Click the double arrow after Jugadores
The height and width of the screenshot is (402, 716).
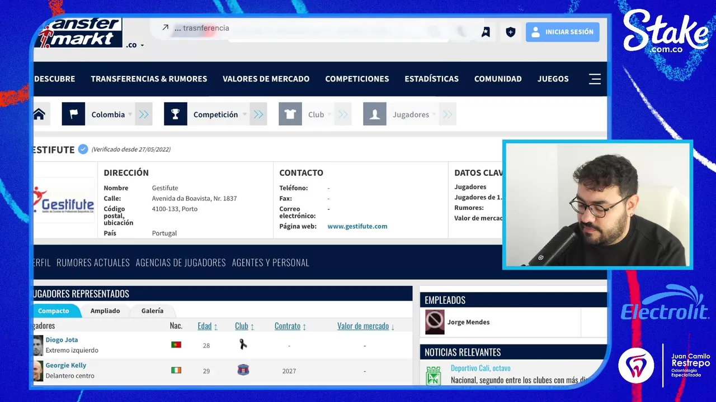pyautogui.click(x=447, y=114)
